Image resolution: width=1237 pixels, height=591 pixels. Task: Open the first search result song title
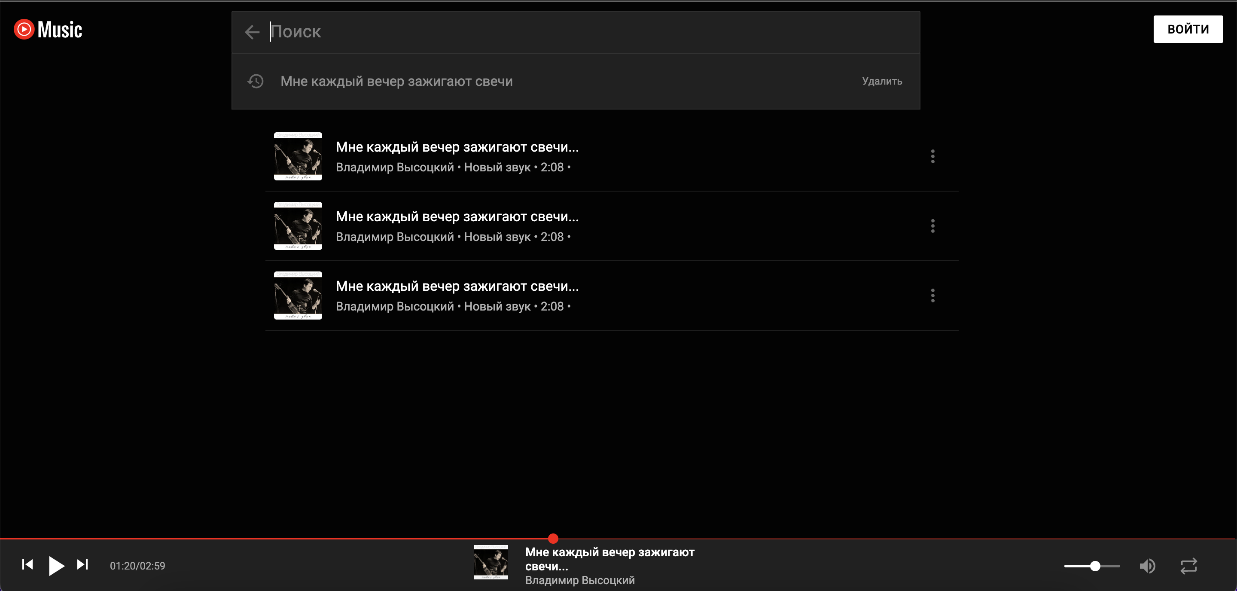[457, 146]
